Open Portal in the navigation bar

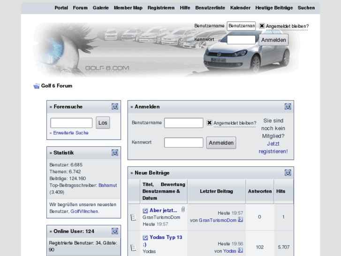click(61, 8)
